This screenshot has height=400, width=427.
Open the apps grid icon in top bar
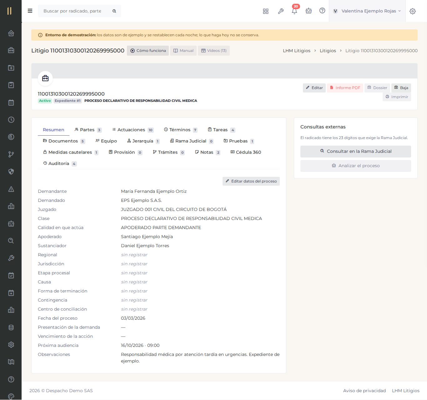266,11
